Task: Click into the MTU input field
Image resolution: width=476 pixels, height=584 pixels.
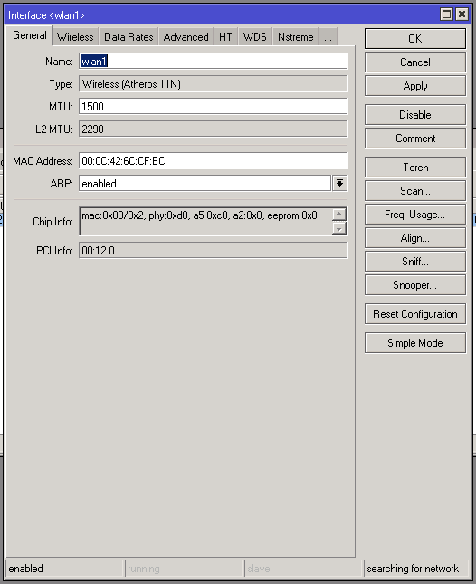Action: [213, 107]
